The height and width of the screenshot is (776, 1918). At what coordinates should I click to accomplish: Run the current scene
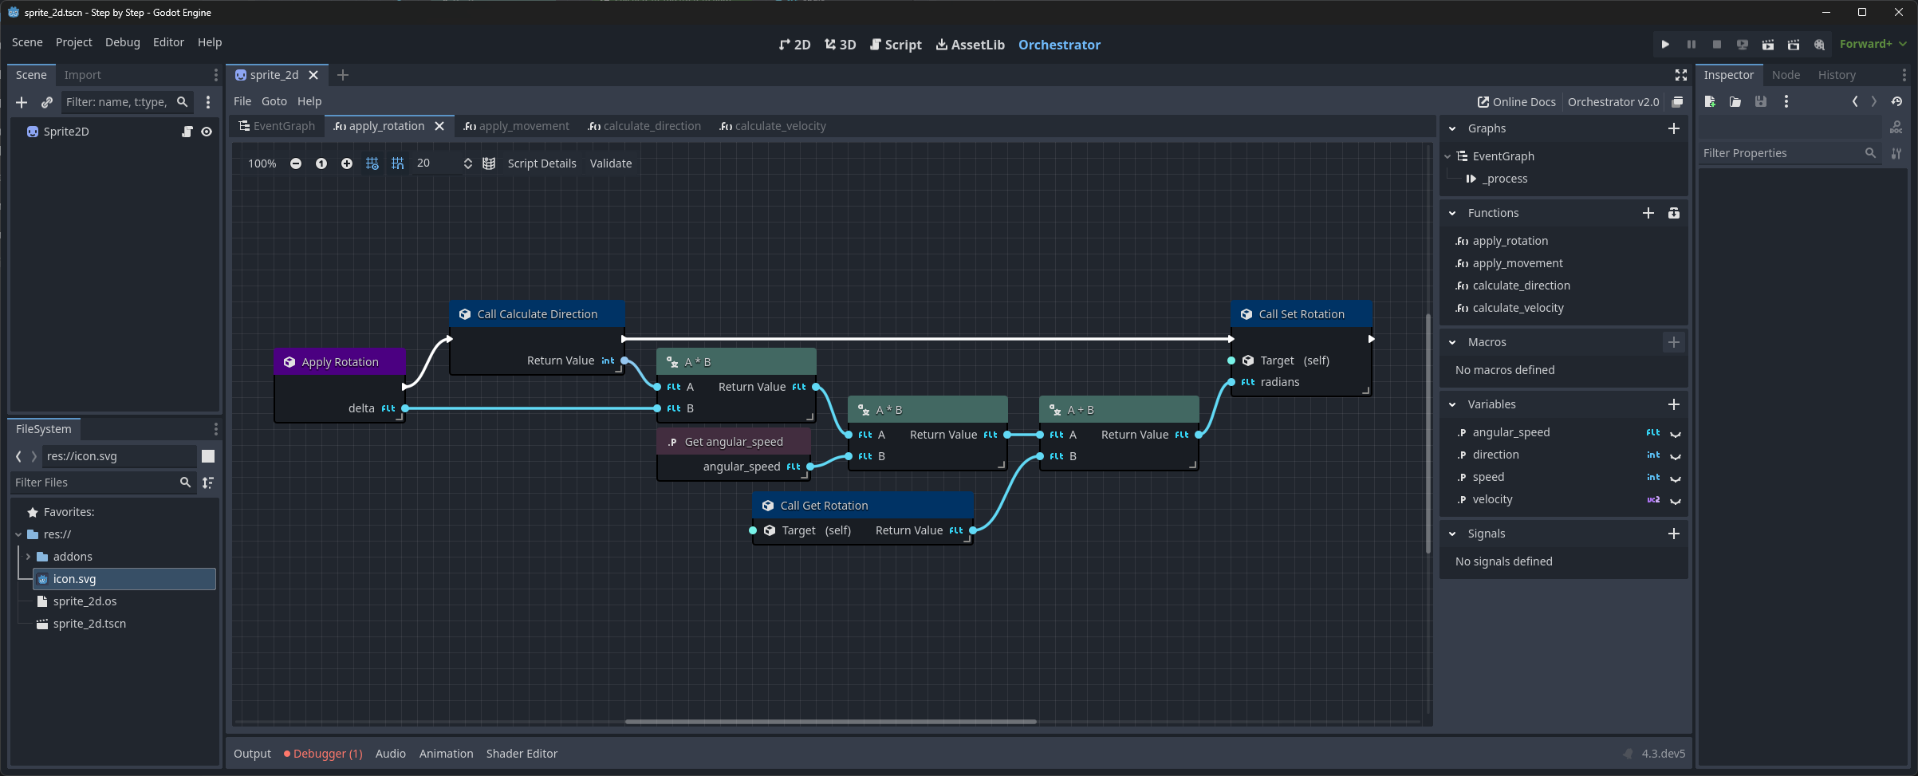(1768, 45)
